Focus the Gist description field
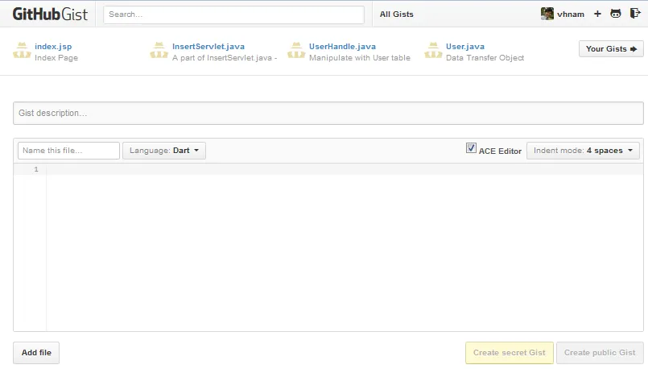This screenshot has height=369, width=648. click(x=328, y=114)
